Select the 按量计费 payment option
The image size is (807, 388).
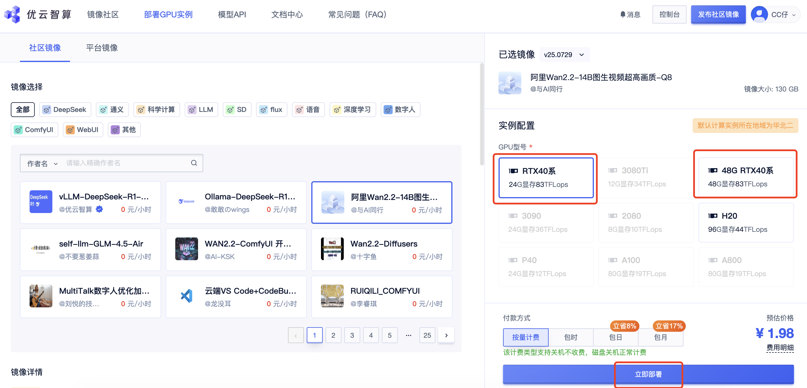525,337
